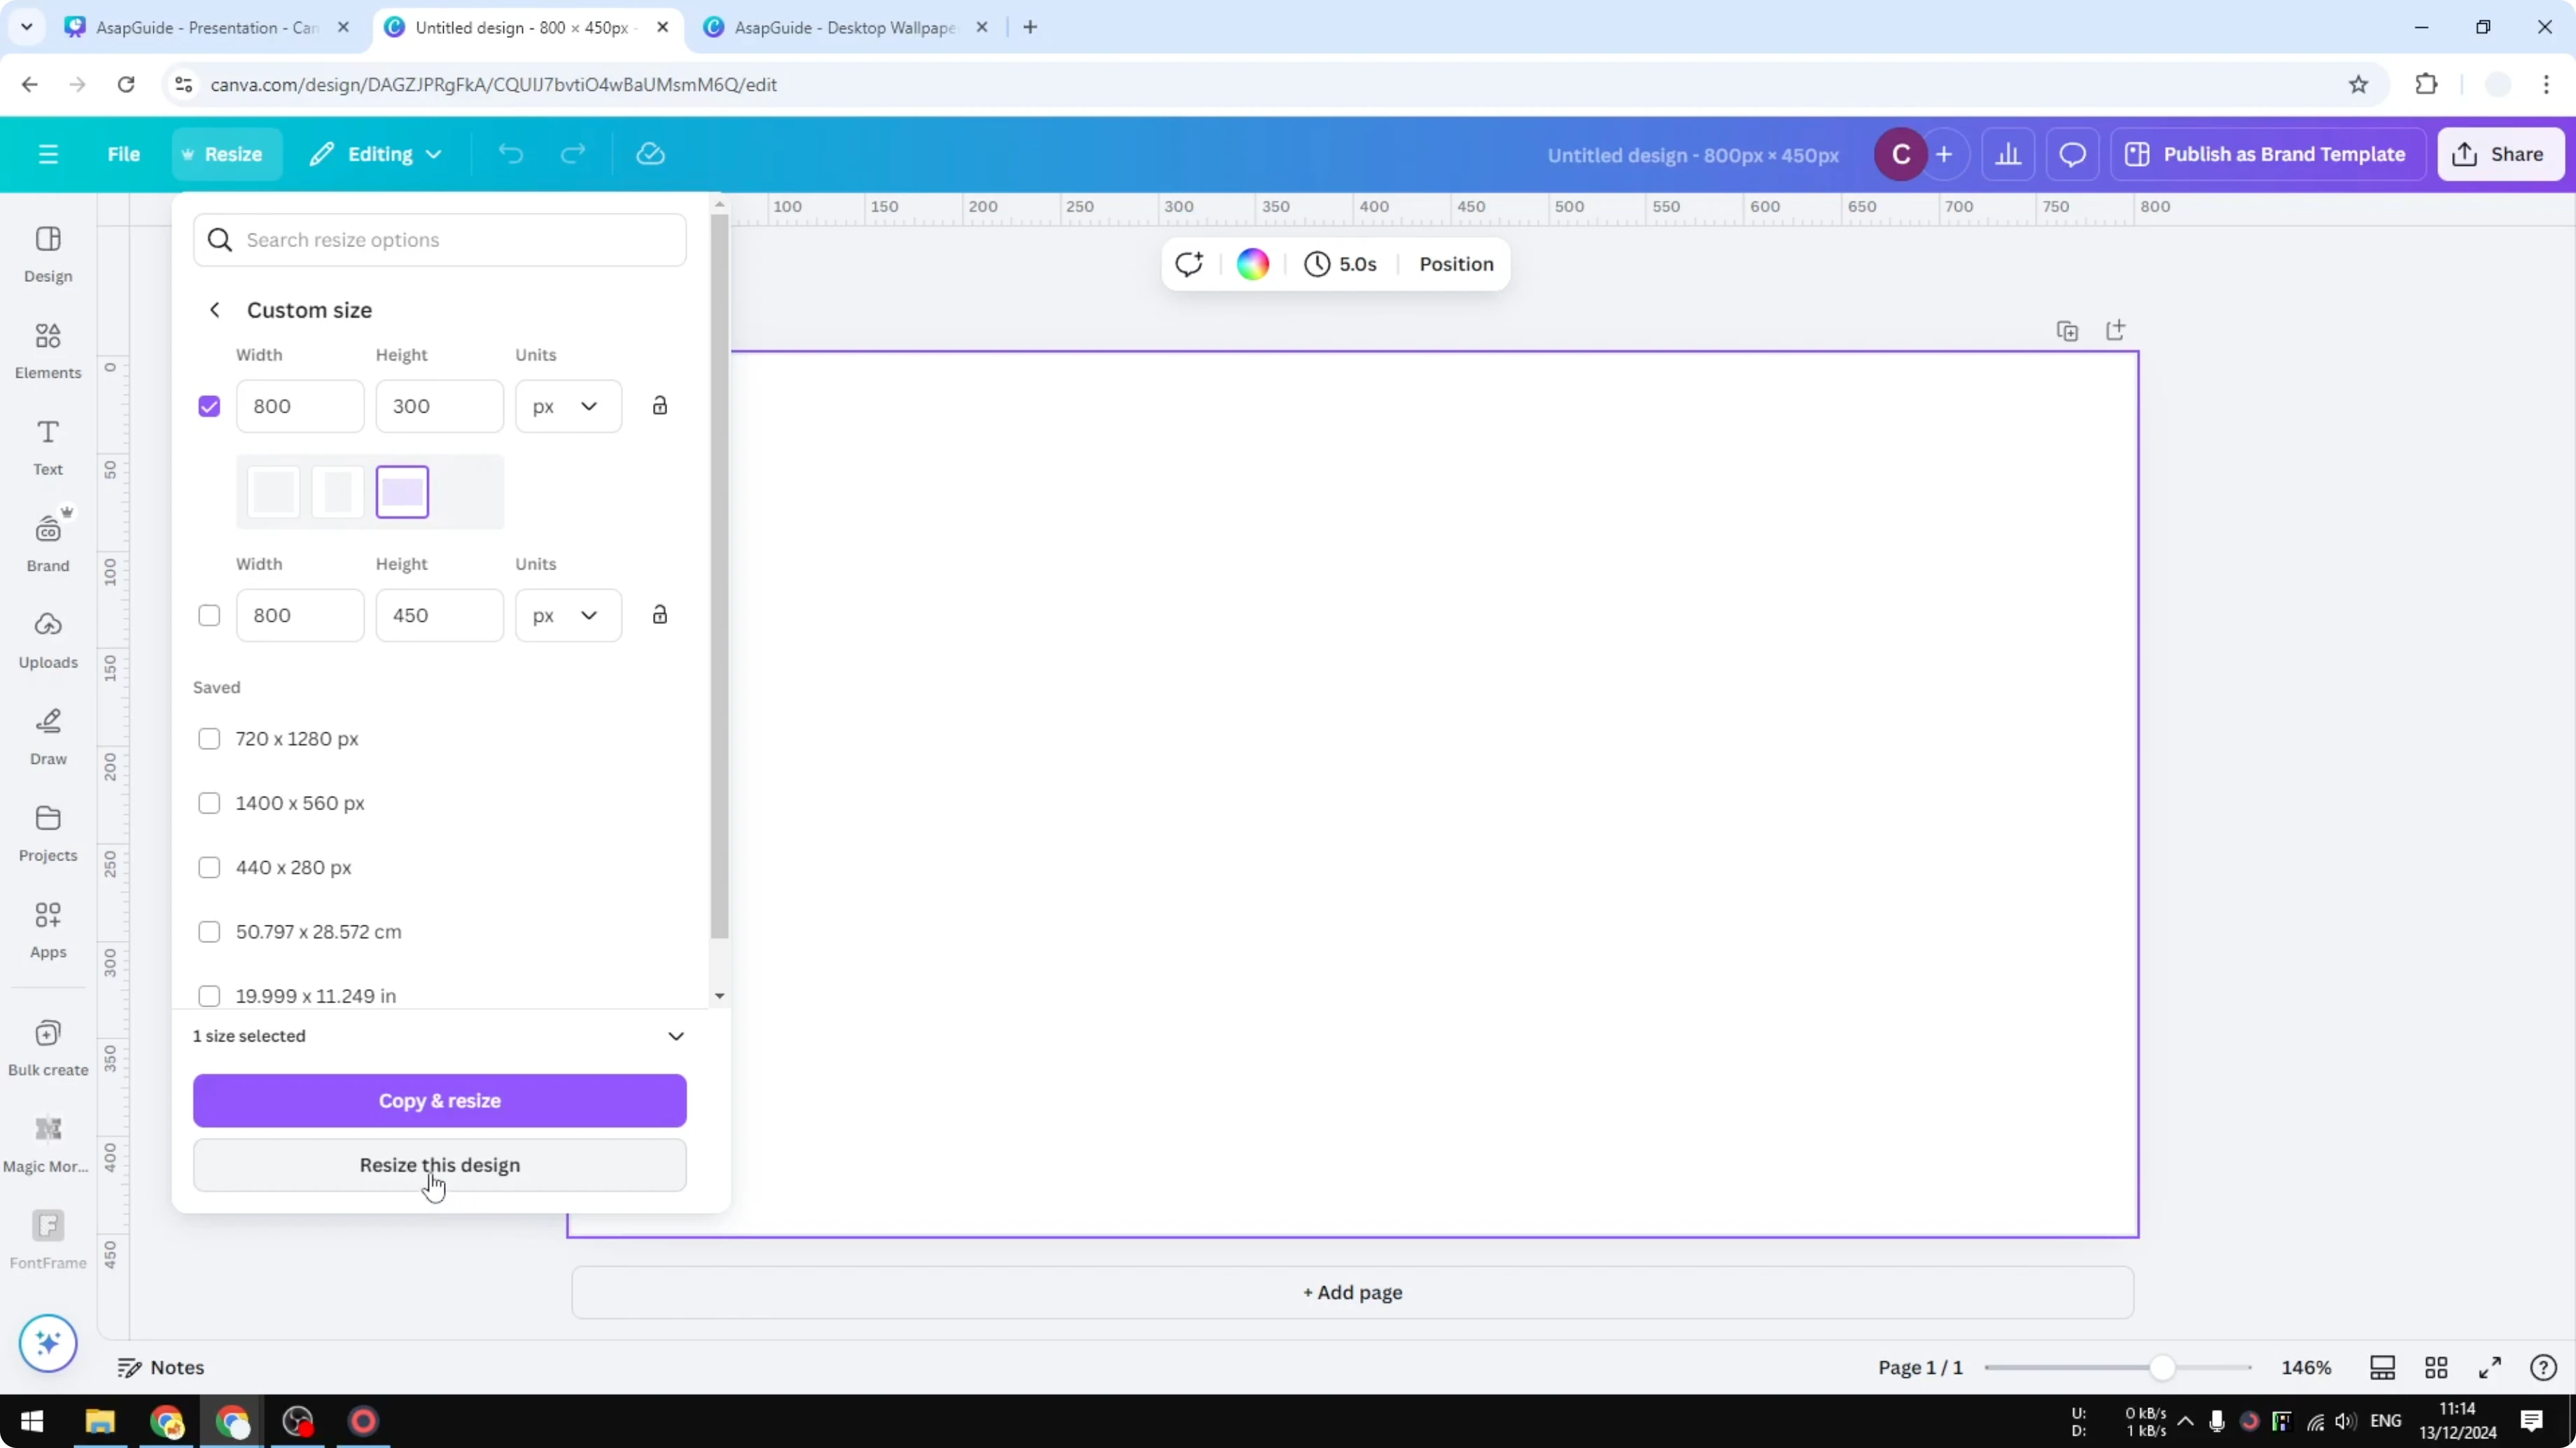This screenshot has height=1448, width=2576.
Task: Open the Magic assistant sparkle button bottom left
Action: click(x=47, y=1343)
